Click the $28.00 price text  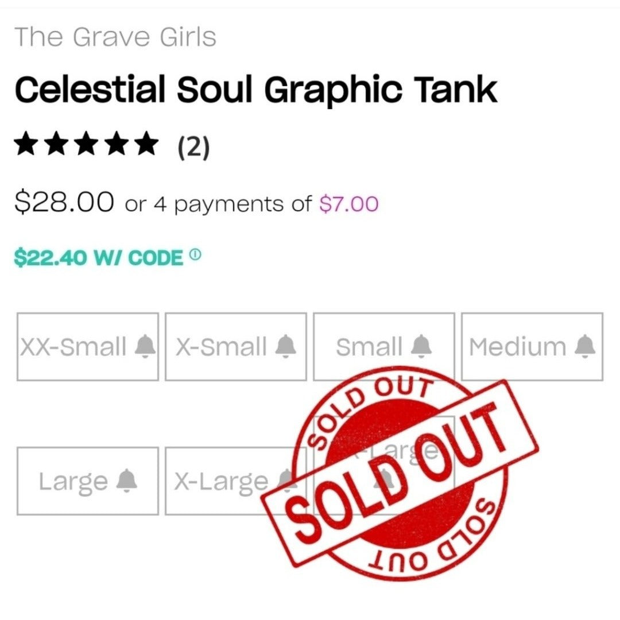point(64,201)
